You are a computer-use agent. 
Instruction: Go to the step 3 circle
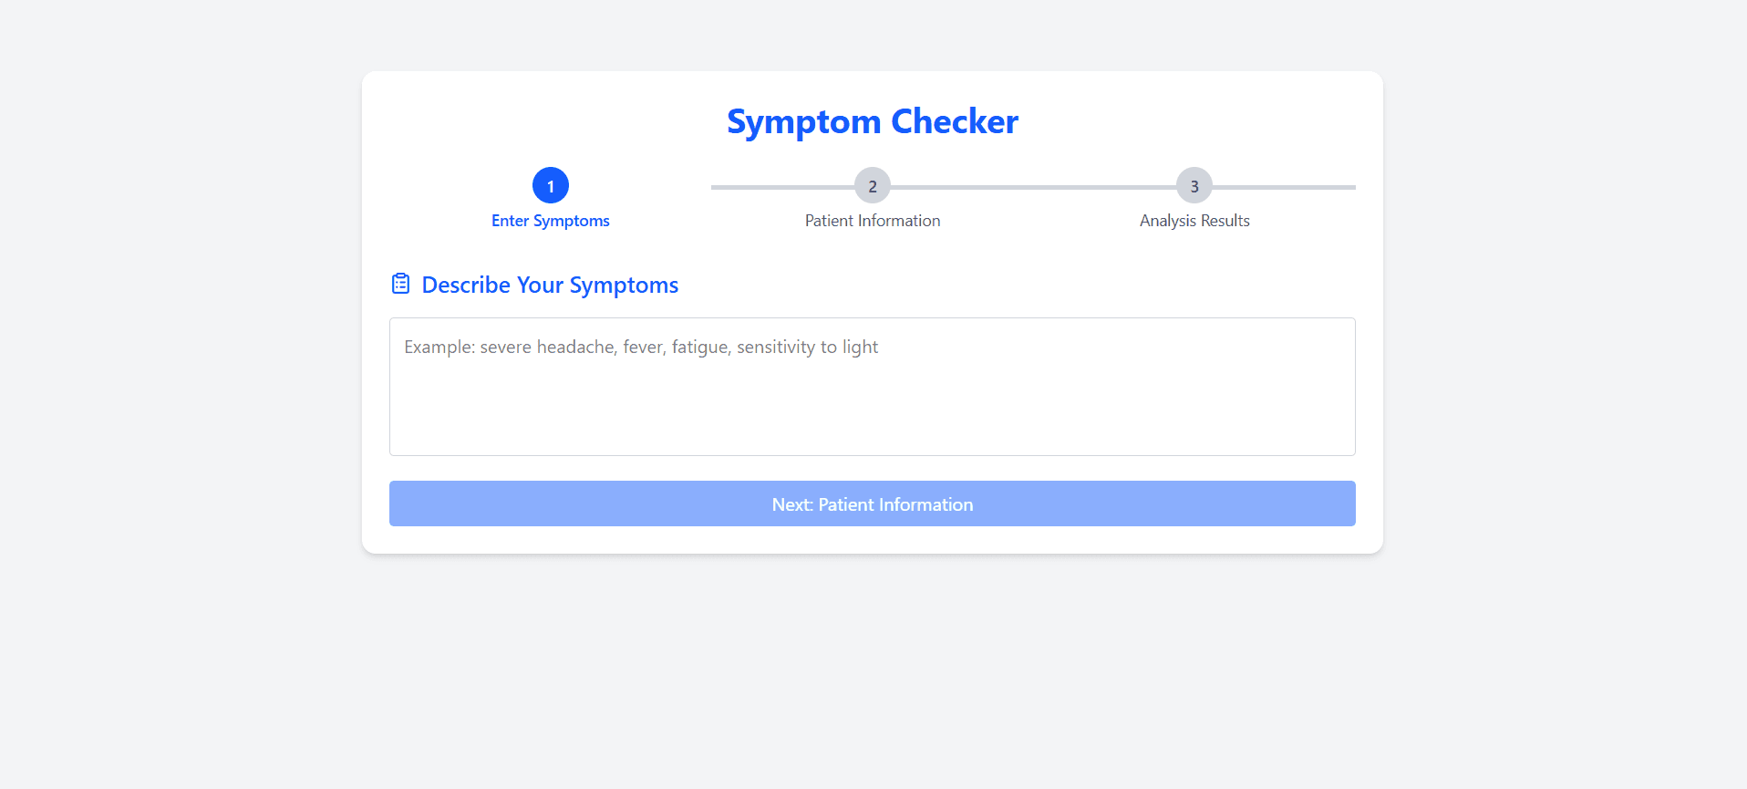tap(1194, 186)
